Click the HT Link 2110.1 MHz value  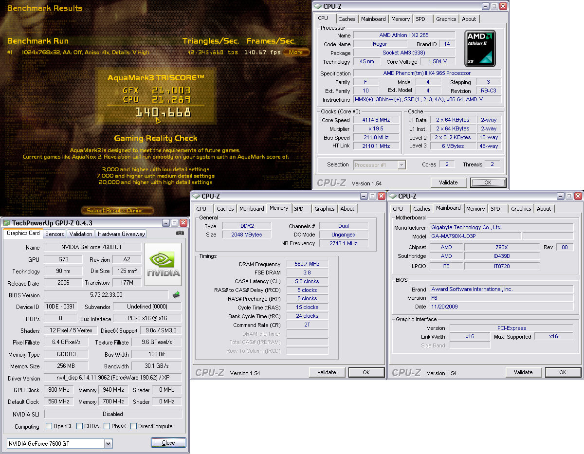(x=376, y=146)
